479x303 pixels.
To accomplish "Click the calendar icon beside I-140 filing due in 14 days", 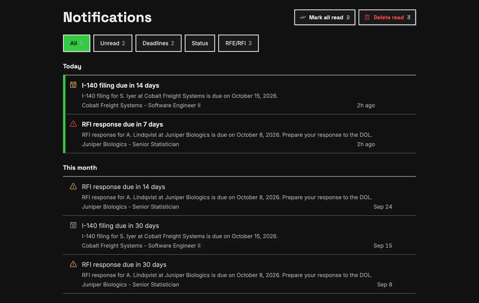I will [73, 85].
